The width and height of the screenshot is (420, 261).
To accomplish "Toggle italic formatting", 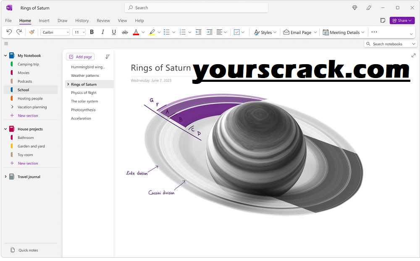I will coord(102,32).
